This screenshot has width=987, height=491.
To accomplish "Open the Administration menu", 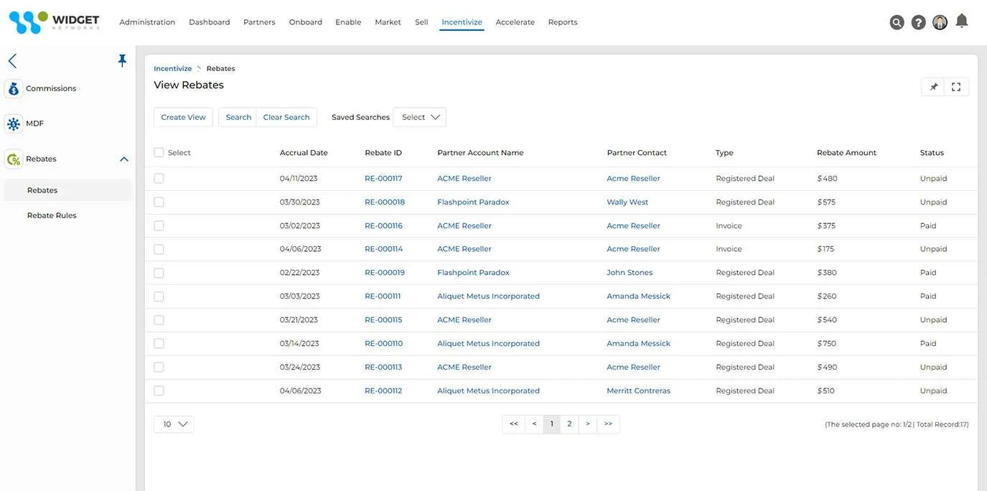I will click(147, 22).
